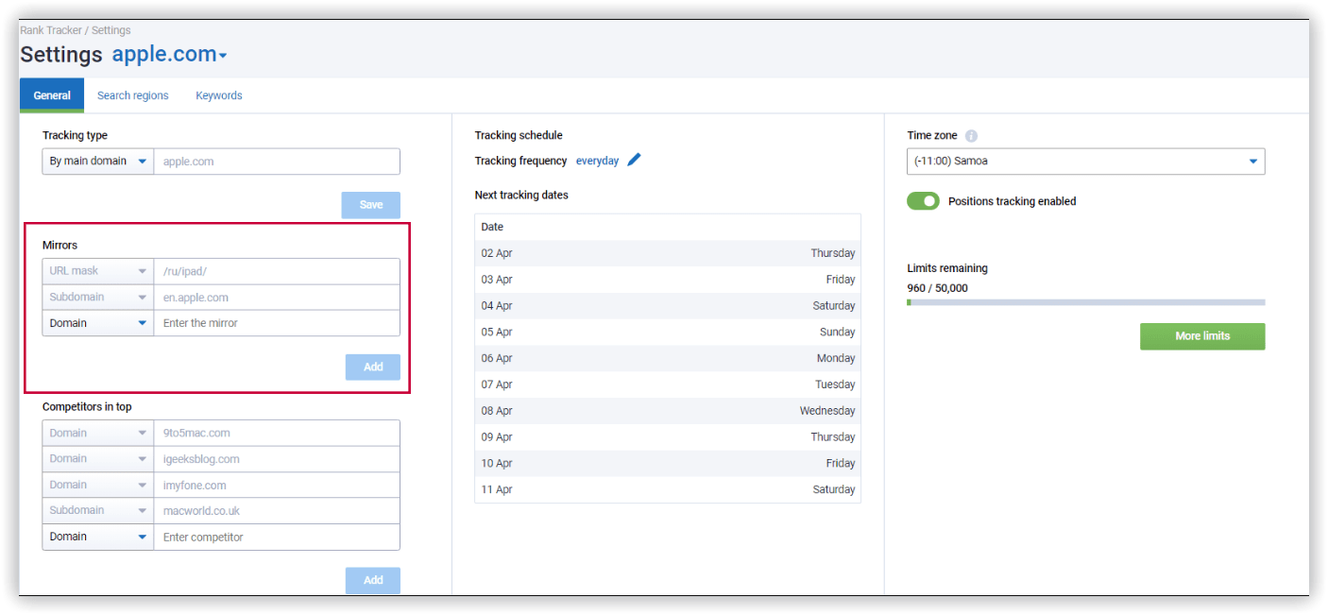Screen dimensions: 1328x615
Task: Click the '11 Apr' date cell
Action: point(497,489)
